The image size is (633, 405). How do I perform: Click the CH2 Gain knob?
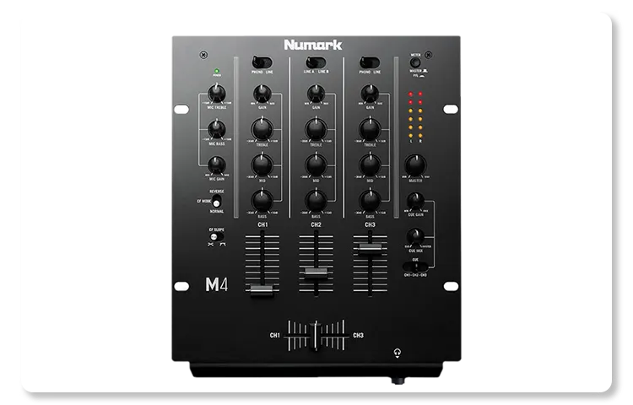pos(316,94)
